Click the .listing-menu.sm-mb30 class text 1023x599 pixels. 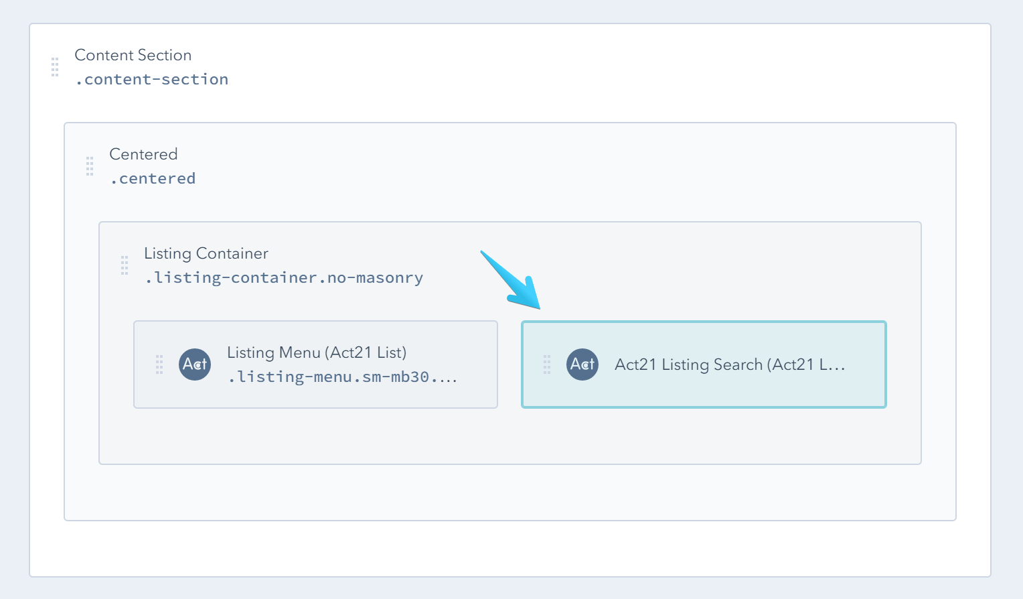[342, 377]
